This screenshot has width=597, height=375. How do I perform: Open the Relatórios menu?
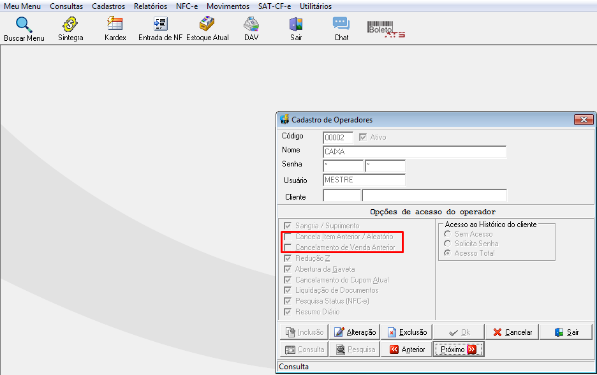coord(151,6)
